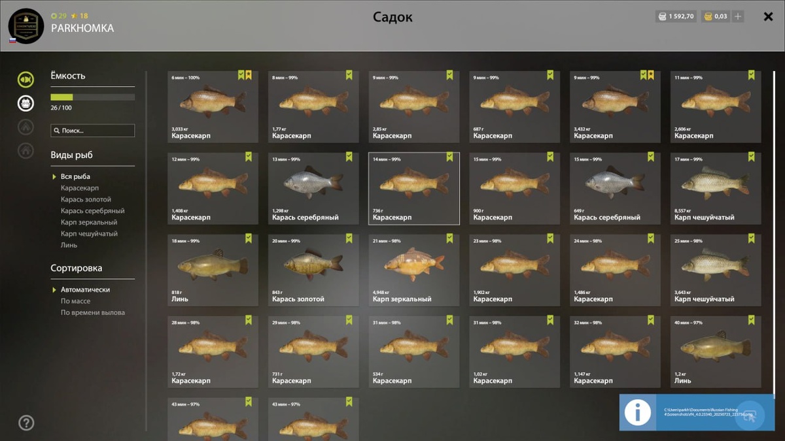Open the food basket storage icon
This screenshot has height=441, width=785.
(26, 103)
